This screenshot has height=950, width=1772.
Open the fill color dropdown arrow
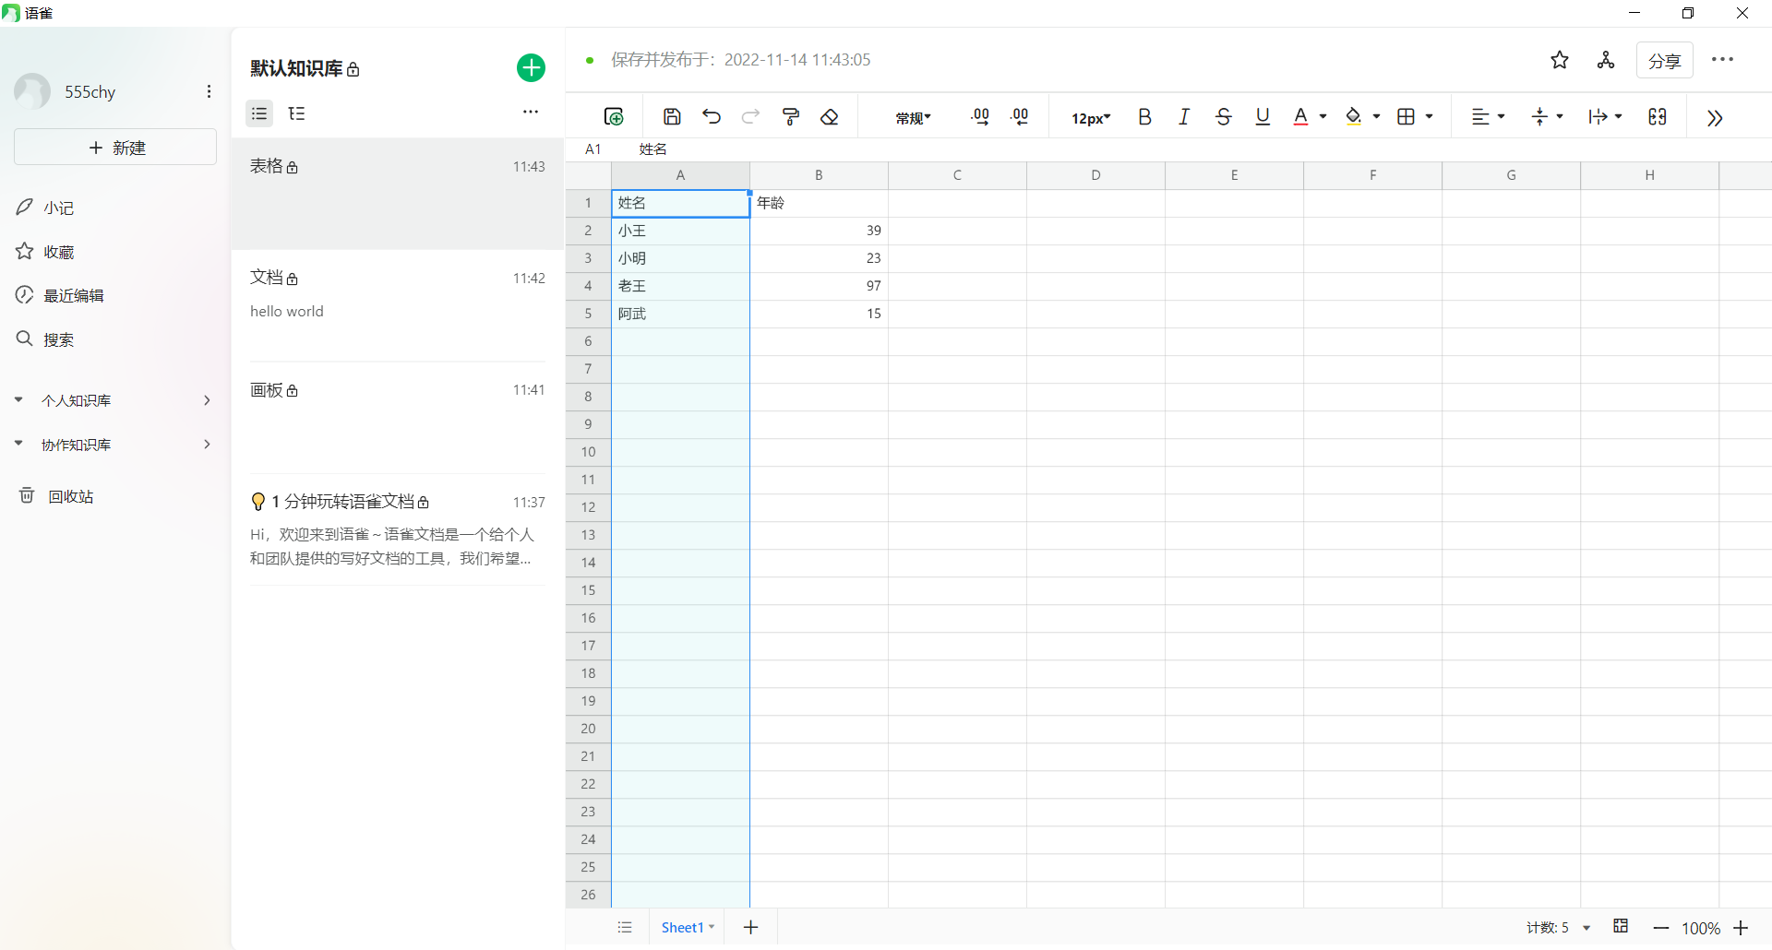tap(1376, 117)
